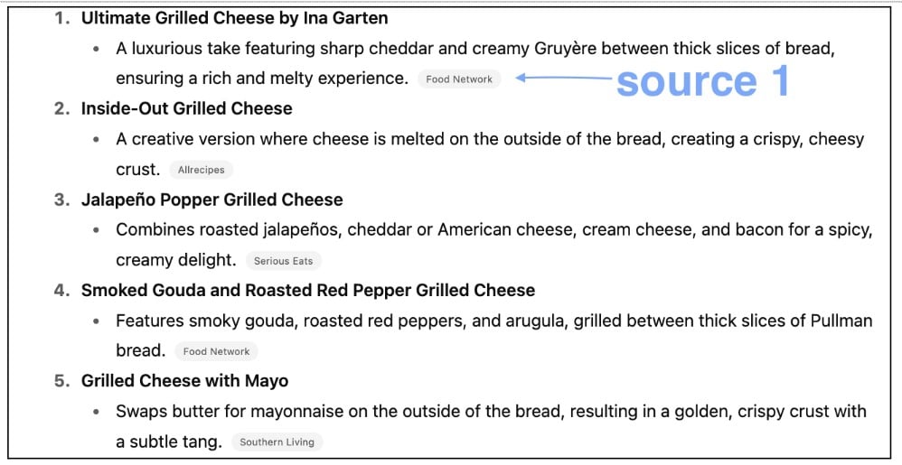The image size is (902, 465).
Task: Open the Food Network source chip for Ina Garten's recipe
Action: coord(459,79)
